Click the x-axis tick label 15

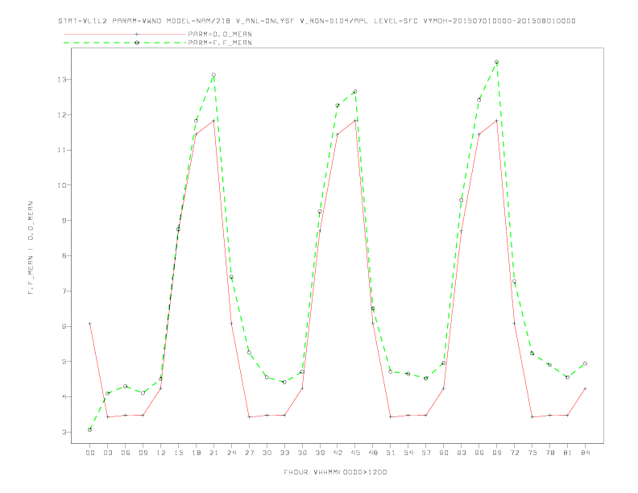coord(178,453)
